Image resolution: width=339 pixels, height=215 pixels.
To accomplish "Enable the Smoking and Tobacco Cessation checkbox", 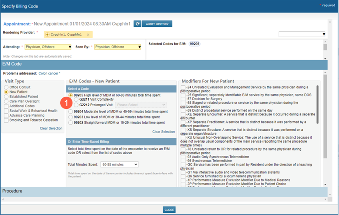I will pos(6,120).
